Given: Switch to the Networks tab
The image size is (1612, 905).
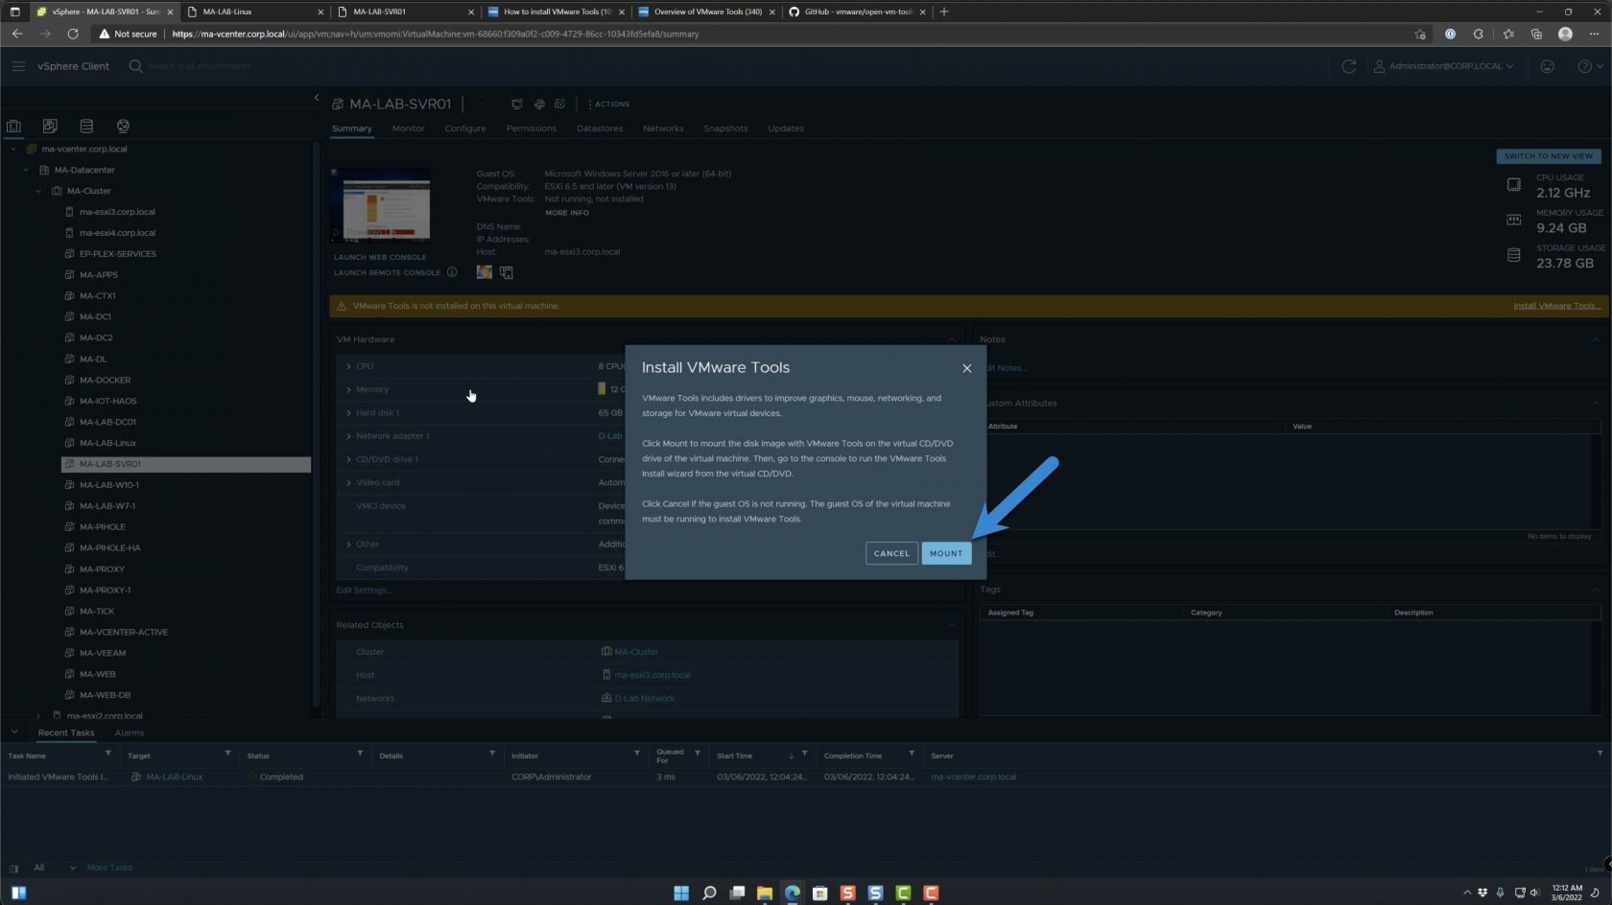Looking at the screenshot, I should (x=663, y=128).
